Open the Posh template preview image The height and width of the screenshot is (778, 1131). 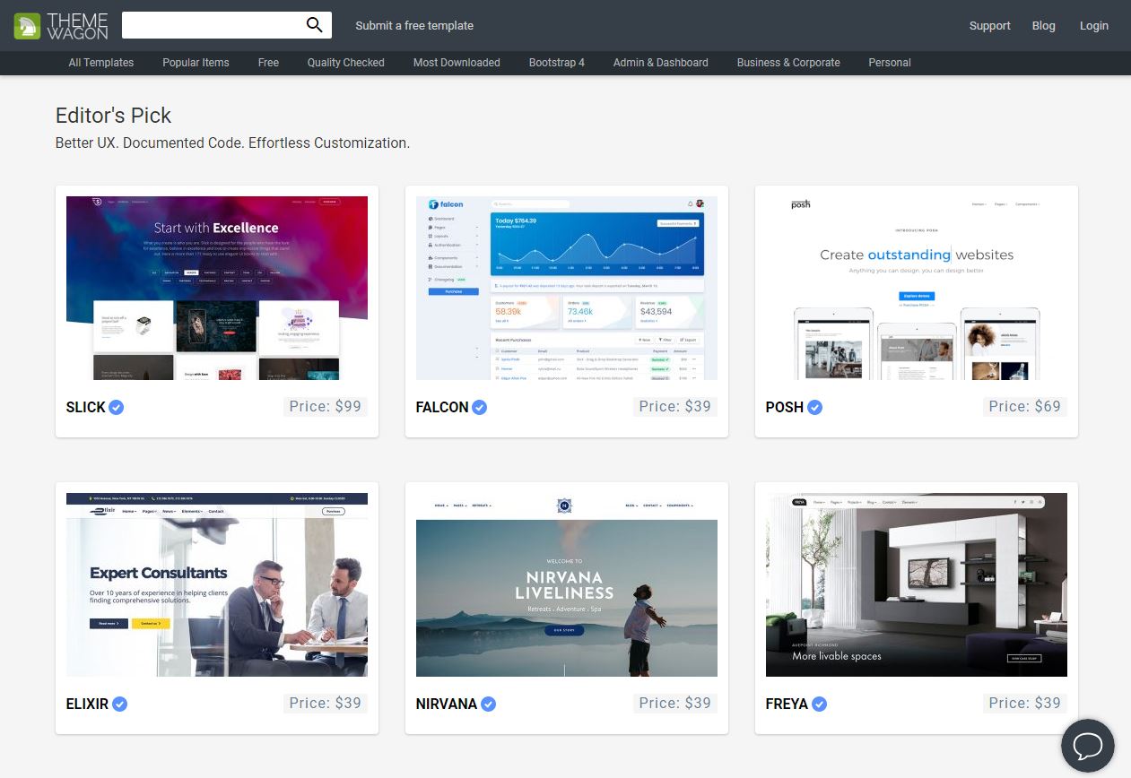pos(917,288)
